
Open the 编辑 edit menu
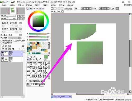(x=13, y=5)
